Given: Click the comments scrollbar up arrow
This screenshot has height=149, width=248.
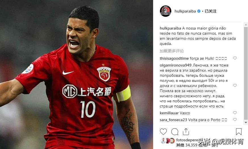Looking at the screenshot, I should click(x=246, y=24).
